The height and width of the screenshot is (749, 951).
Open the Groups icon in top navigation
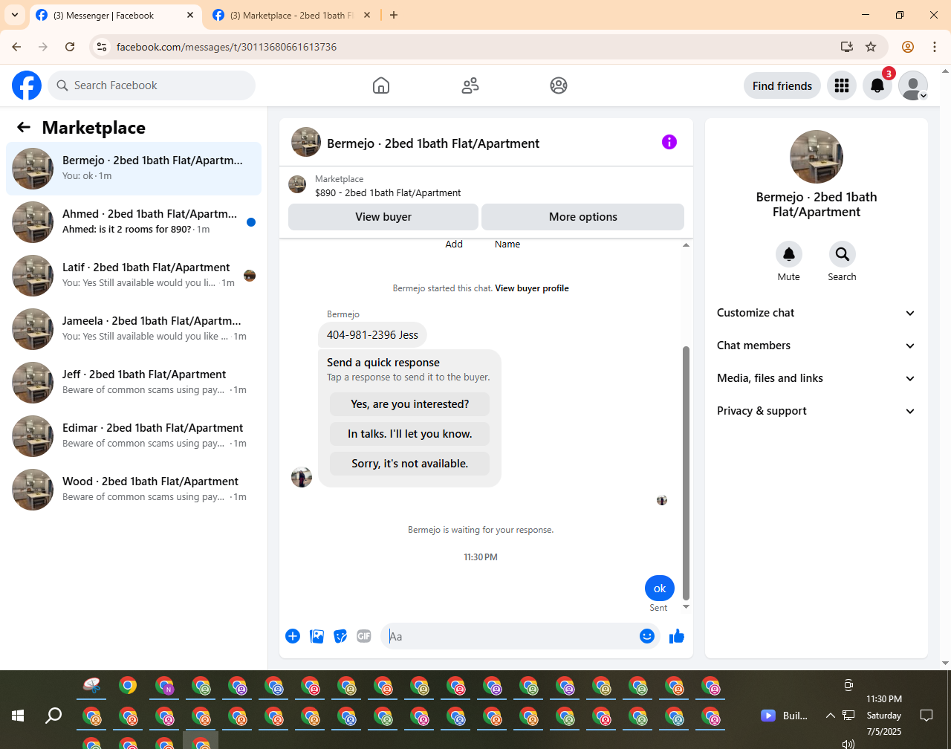(559, 85)
